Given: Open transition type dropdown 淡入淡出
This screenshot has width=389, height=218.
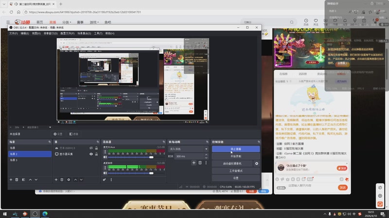Looking at the screenshot, I should click(189, 149).
